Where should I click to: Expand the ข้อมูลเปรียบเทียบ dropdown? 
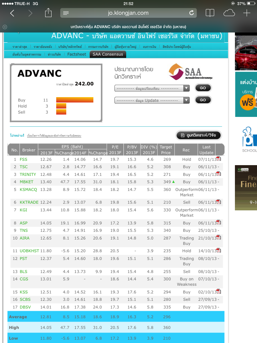pos(152,88)
